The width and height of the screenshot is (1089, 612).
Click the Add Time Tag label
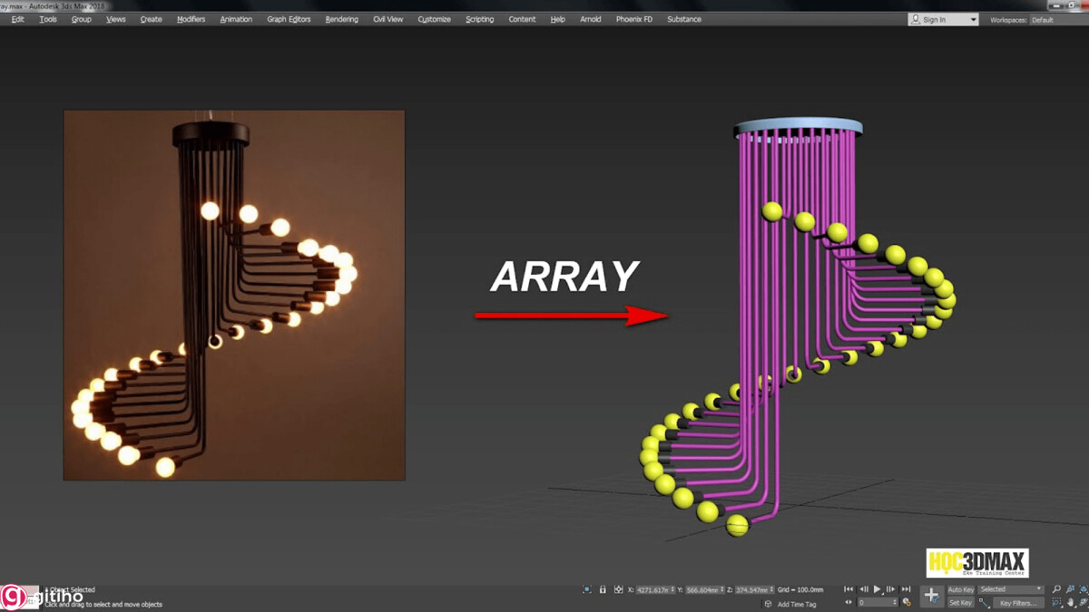click(x=799, y=603)
